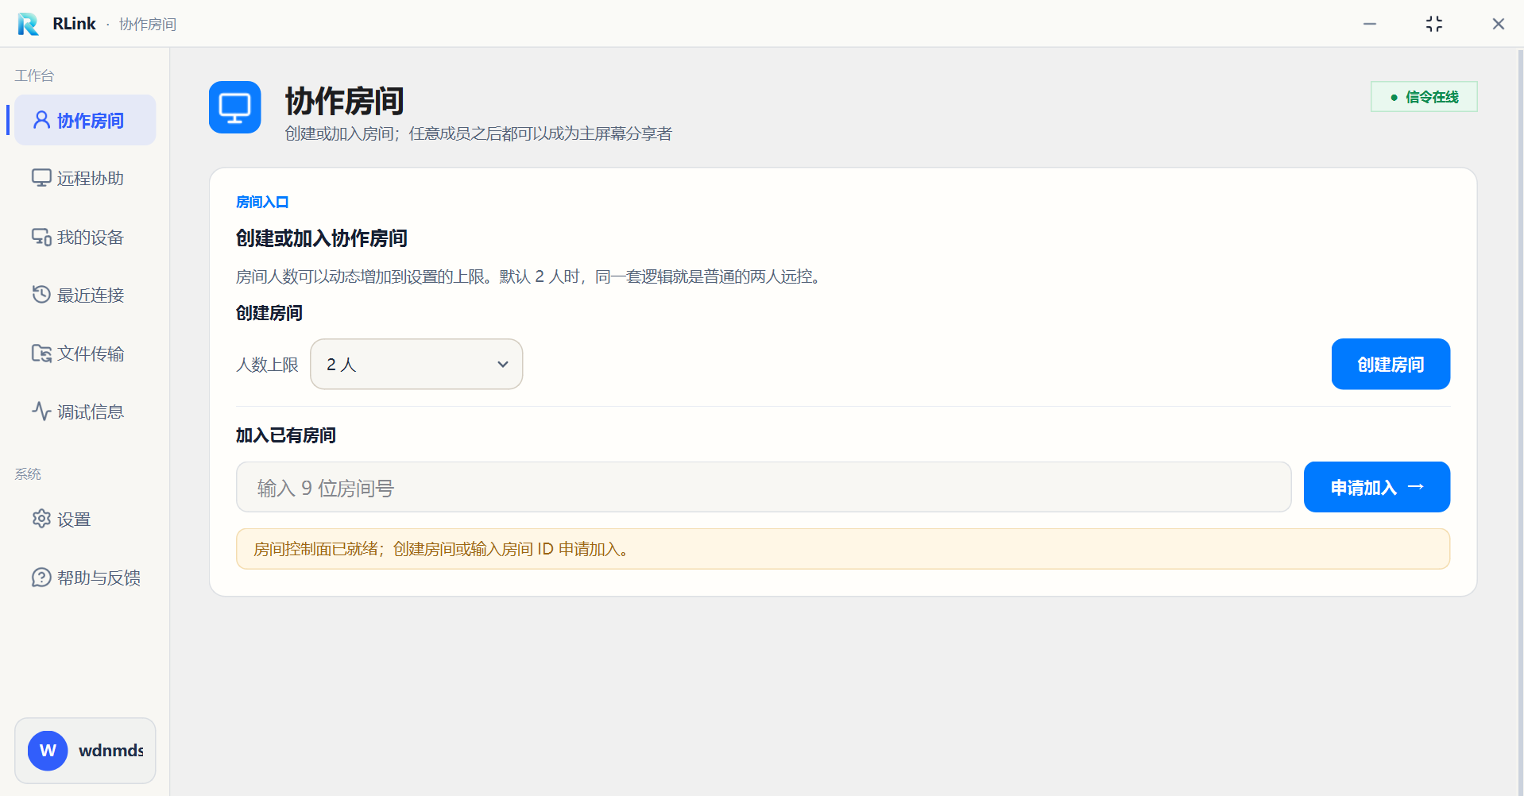This screenshot has height=796, width=1524.
Task: Select the 协作房间 person icon in sidebar
Action: tap(41, 120)
